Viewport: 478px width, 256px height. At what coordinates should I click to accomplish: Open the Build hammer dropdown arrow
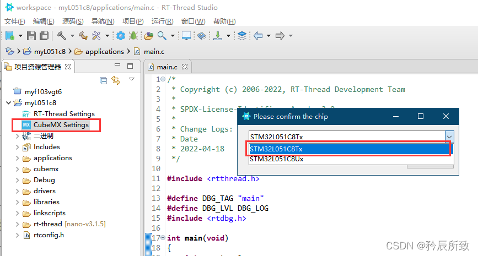(x=72, y=36)
